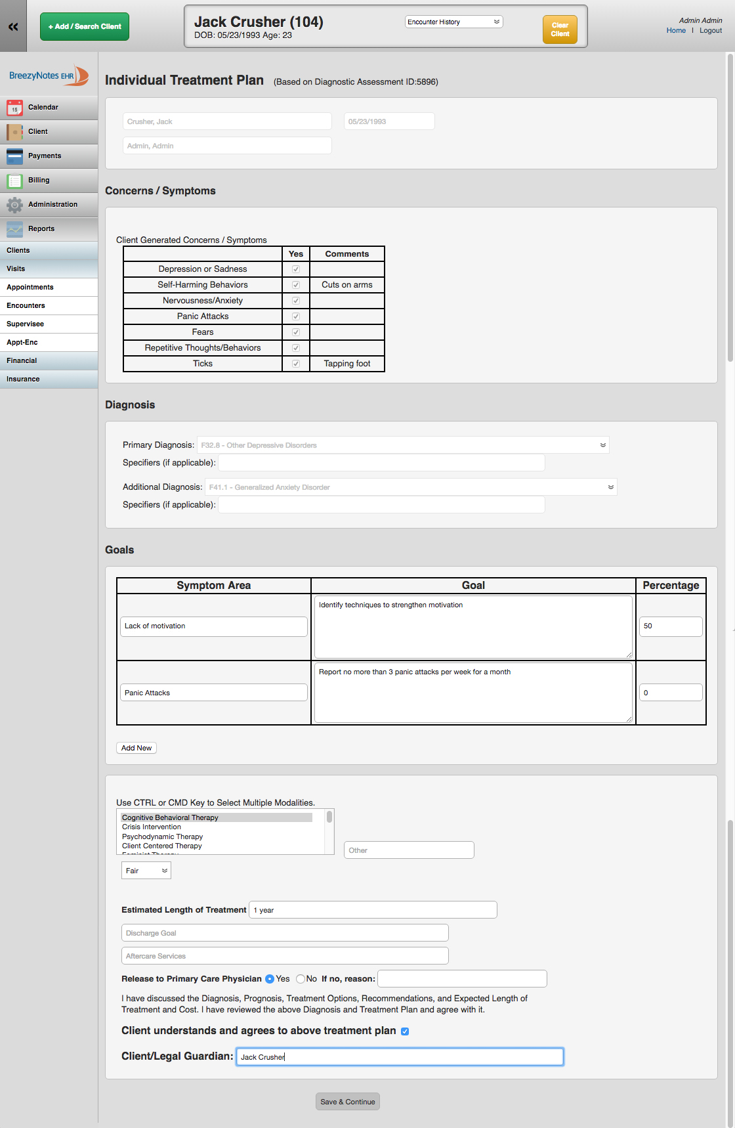Viewport: 735px width, 1128px height.
Task: Toggle the Repetitive Thoughts/Behaviors checkbox
Action: pyautogui.click(x=296, y=348)
